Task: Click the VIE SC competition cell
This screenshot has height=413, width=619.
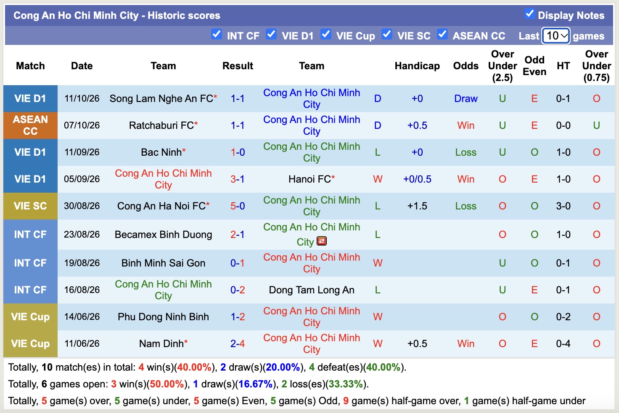Action: (30, 206)
